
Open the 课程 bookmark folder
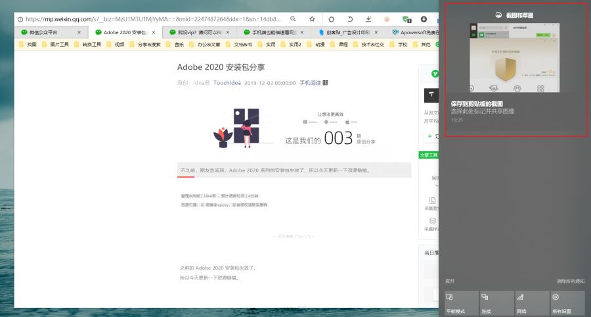(339, 45)
